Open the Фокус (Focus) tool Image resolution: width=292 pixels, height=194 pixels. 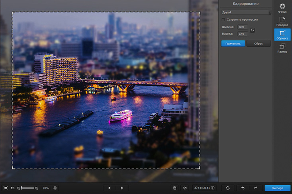(x=282, y=8)
